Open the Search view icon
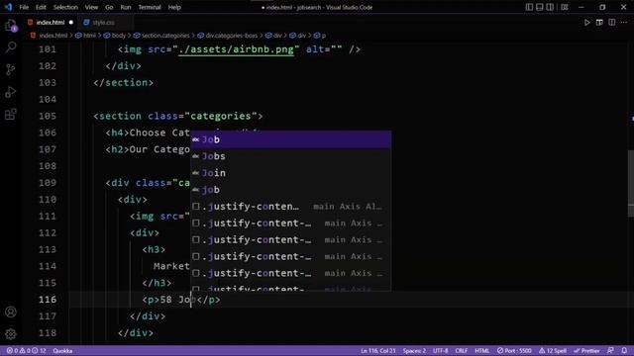This screenshot has width=634, height=356. [x=11, y=47]
